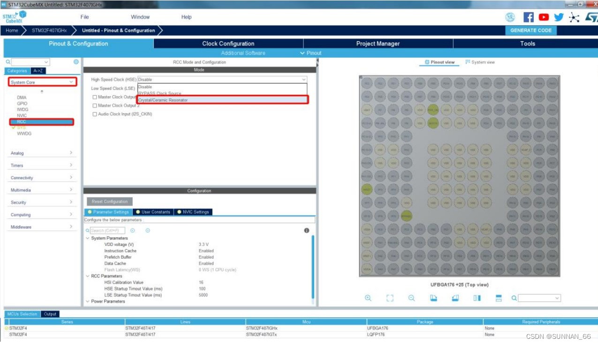
Task: Click GENERATE CODE button
Action: coord(531,31)
